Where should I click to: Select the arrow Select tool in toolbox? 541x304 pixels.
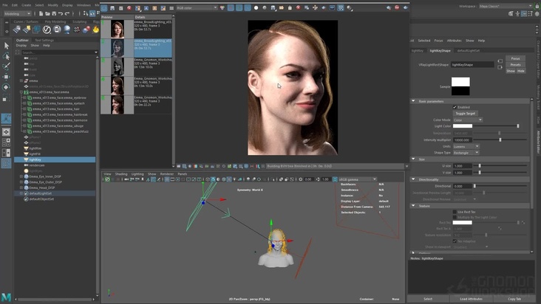7,46
